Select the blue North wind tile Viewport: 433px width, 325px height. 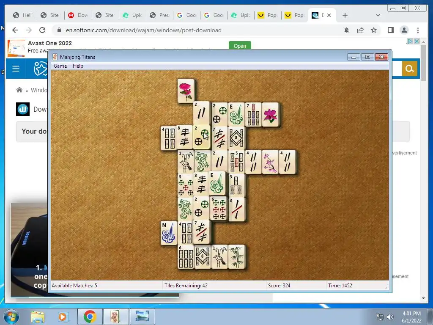click(x=168, y=233)
